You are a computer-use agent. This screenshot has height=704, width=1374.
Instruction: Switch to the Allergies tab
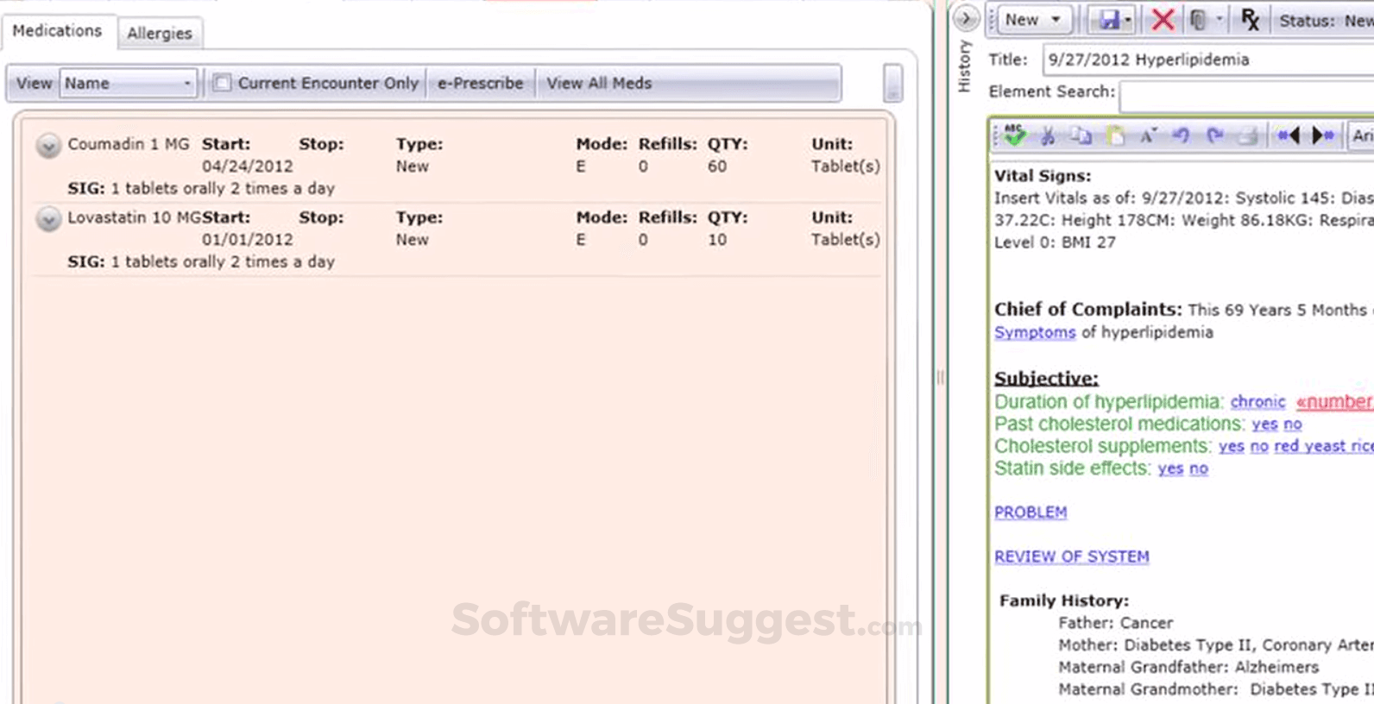(160, 34)
